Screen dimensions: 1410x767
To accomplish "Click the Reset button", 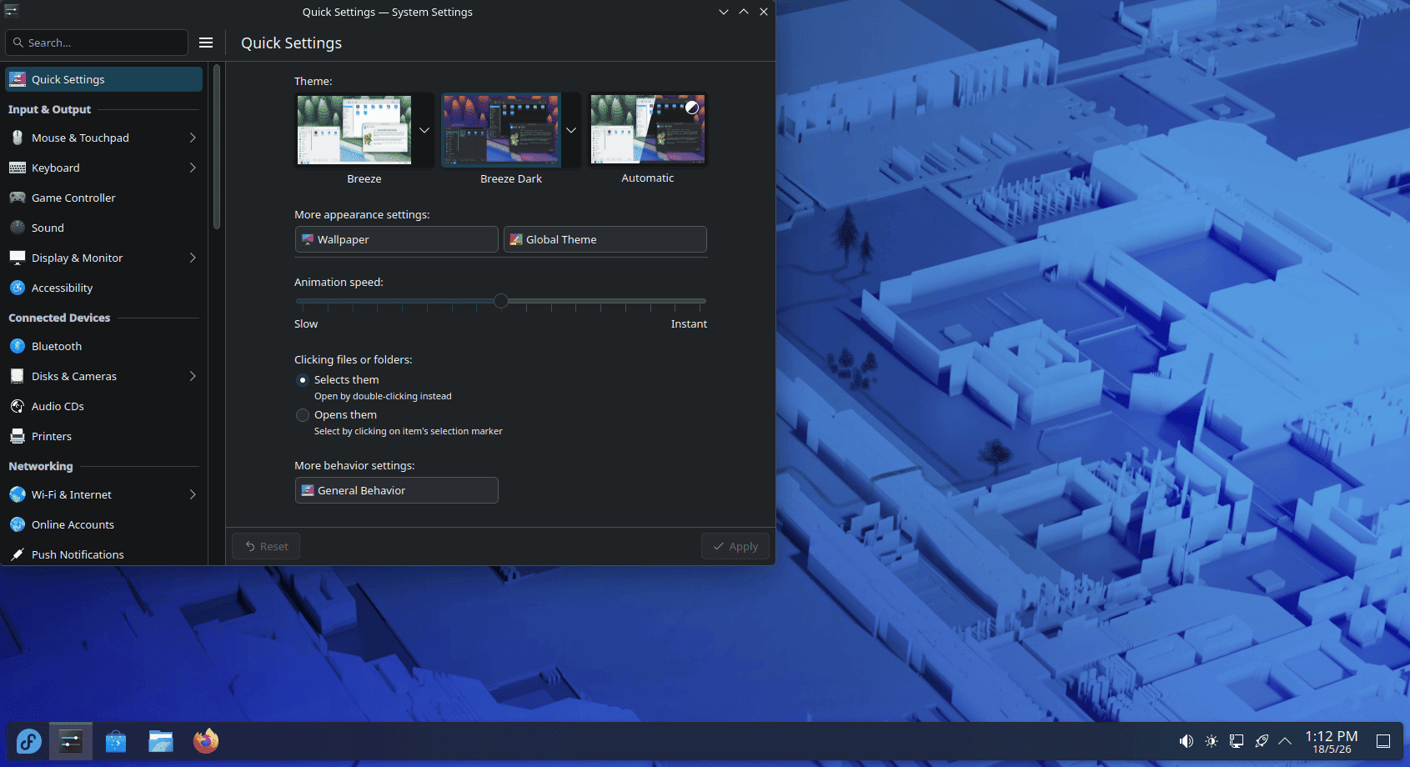I will [x=266, y=546].
